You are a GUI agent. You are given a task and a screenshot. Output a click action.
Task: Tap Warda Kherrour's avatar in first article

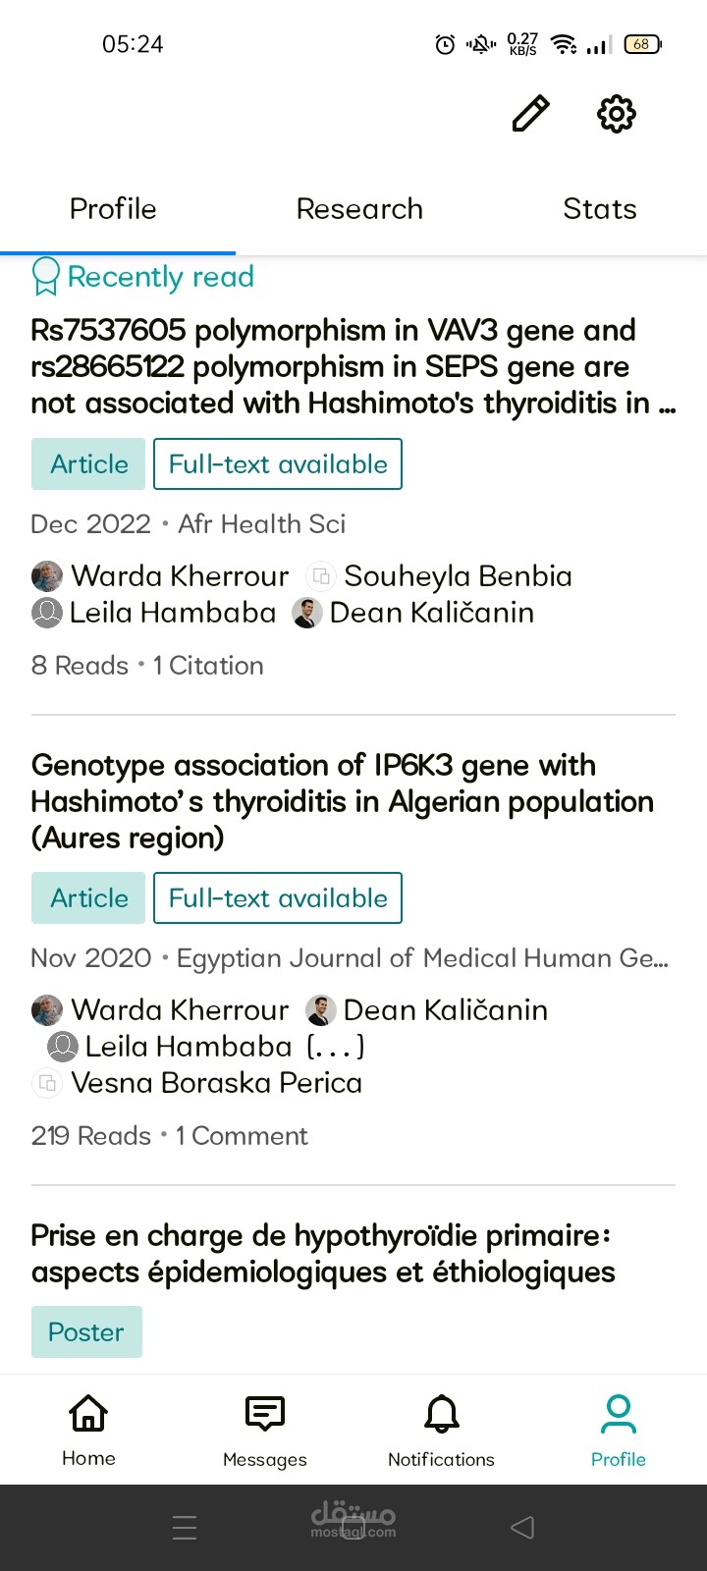pos(47,576)
